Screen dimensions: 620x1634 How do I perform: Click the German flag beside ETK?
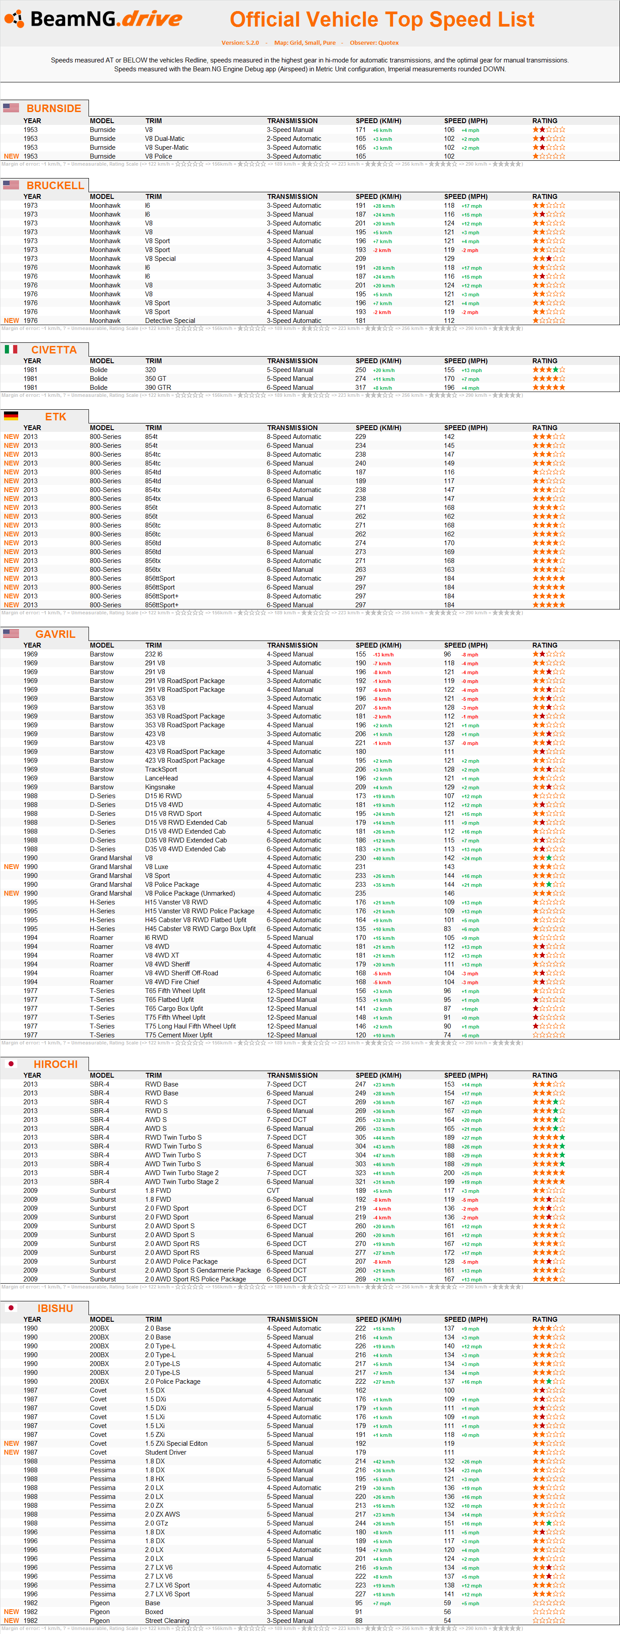pos(11,416)
